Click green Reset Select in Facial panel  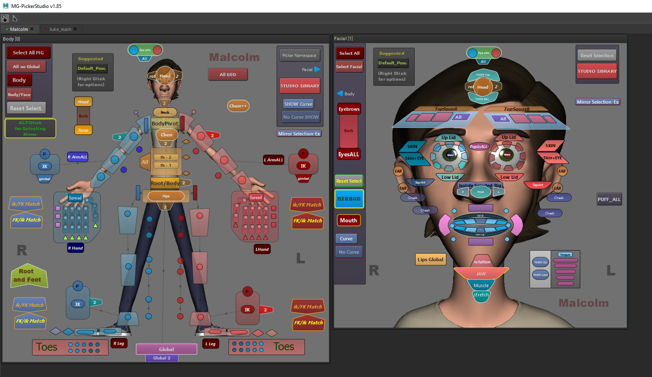point(349,181)
